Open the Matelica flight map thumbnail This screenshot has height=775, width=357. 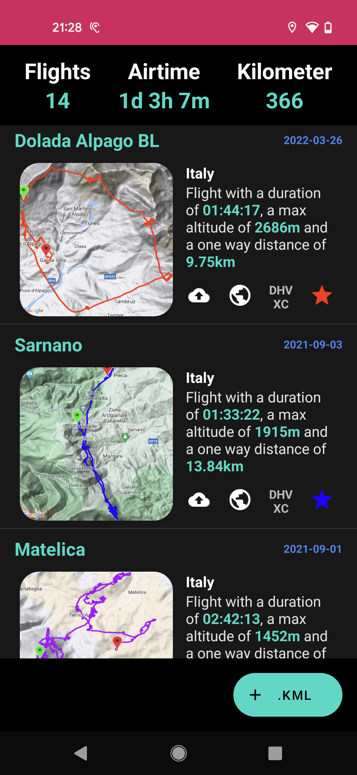point(96,615)
